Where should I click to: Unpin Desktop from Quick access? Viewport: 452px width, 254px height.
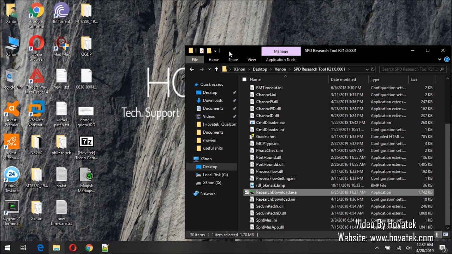[234, 92]
